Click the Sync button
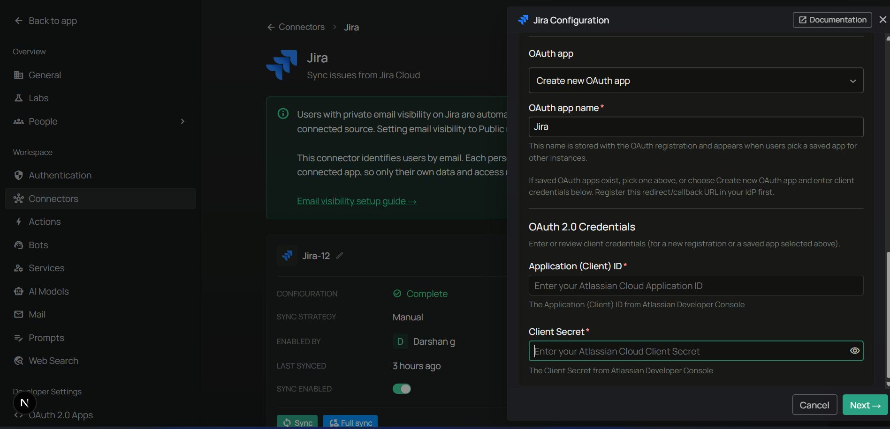This screenshot has width=890, height=429. (x=297, y=422)
